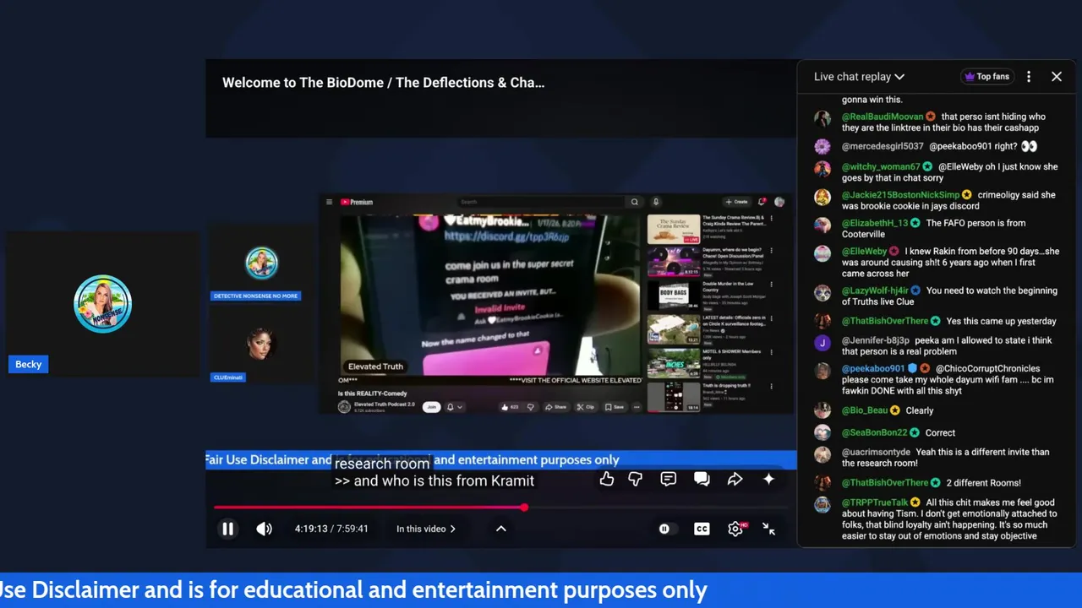This screenshot has height=608, width=1082.
Task: Click Detective Nonsense No More participant avatar
Action: 261,263
